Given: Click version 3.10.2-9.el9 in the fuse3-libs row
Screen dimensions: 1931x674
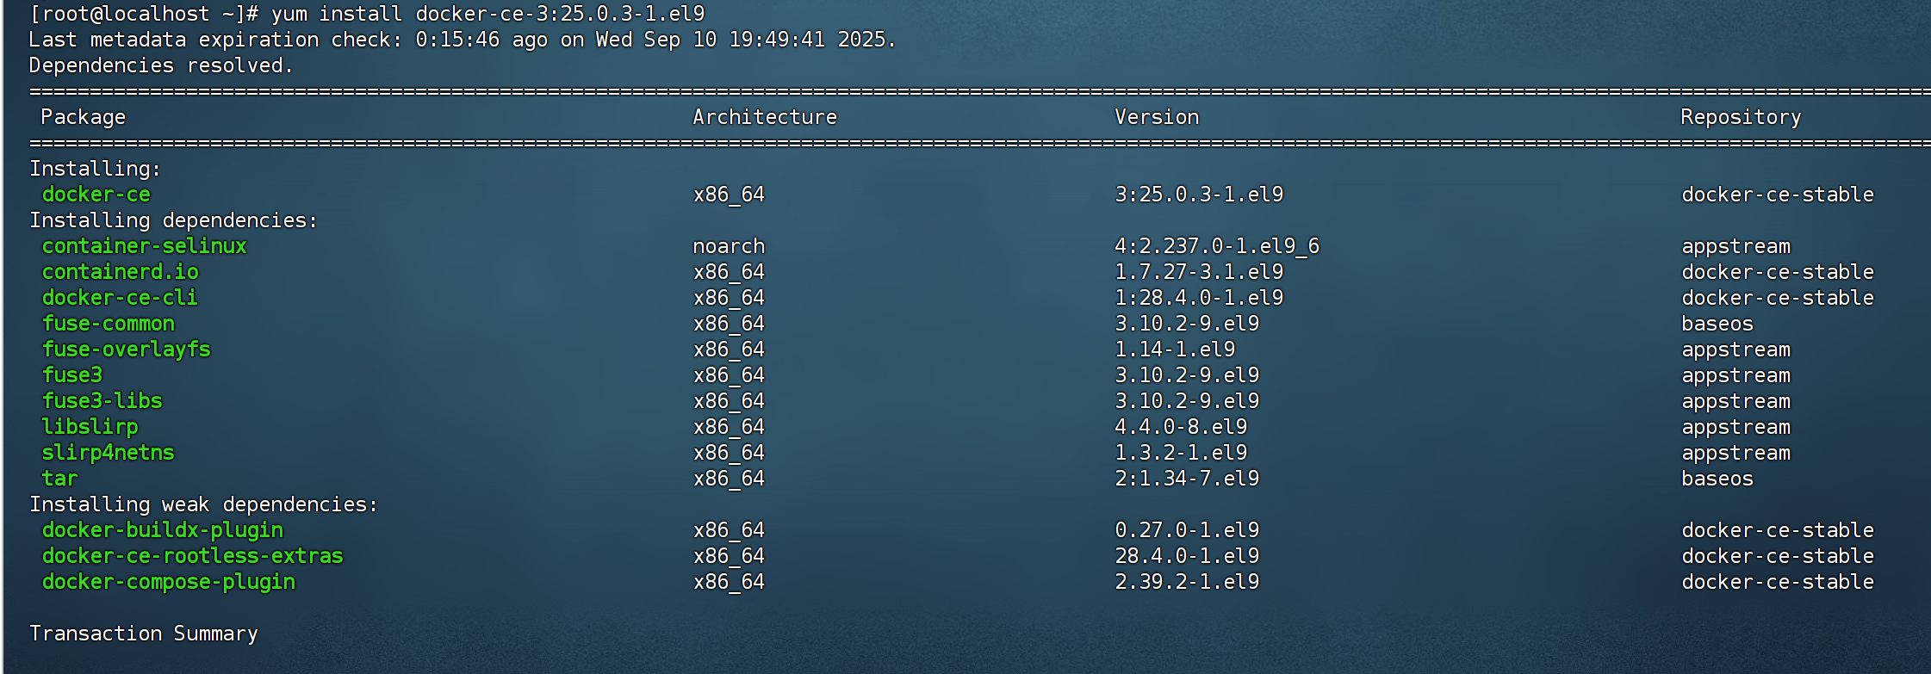Looking at the screenshot, I should 1187,401.
